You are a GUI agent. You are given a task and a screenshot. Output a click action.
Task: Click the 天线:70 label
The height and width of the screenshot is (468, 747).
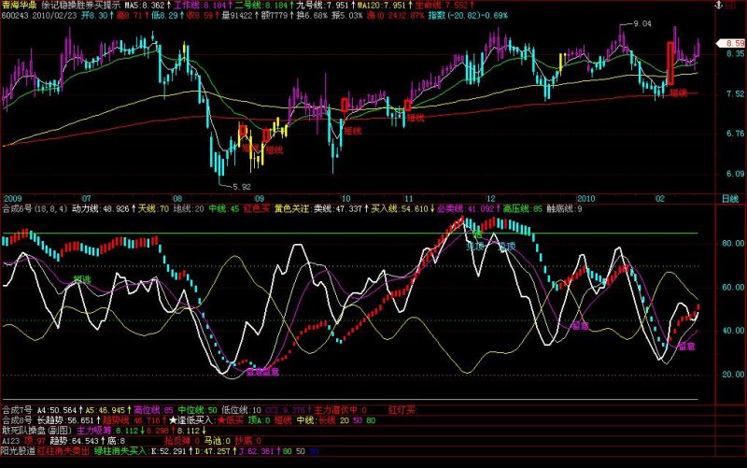[x=153, y=208]
